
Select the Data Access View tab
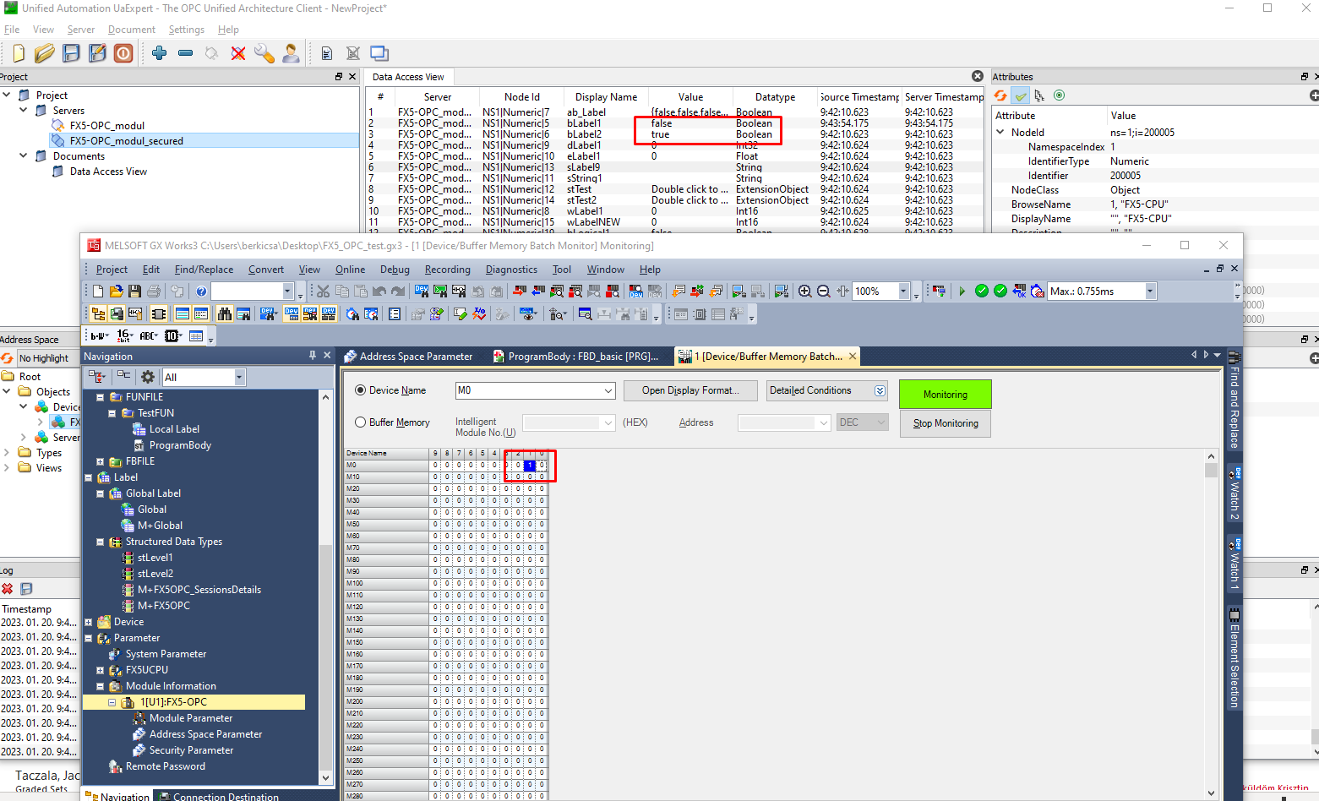408,77
